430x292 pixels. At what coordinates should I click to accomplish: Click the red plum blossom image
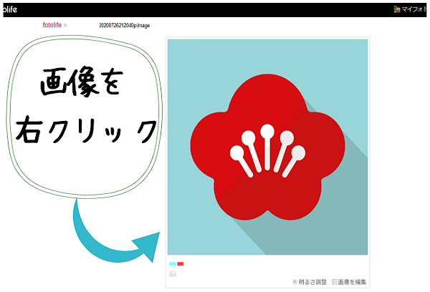point(267,147)
